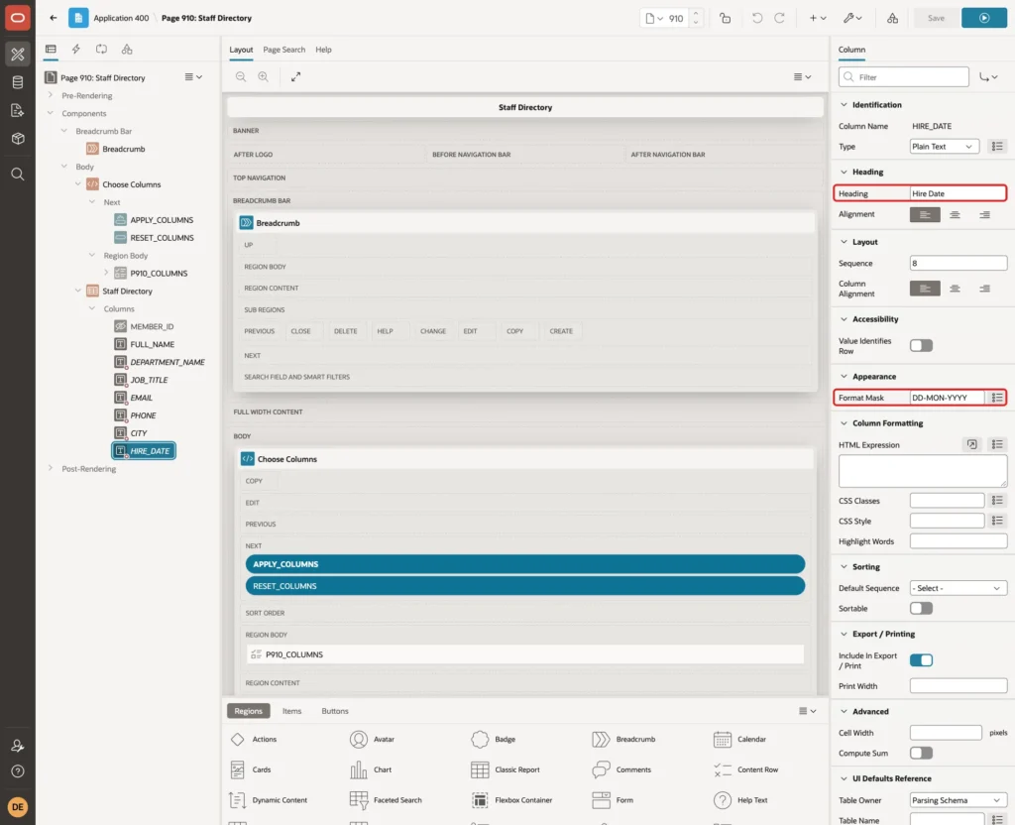Select the RESET_COLUMNS button in layout
This screenshot has height=825, width=1015.
[525, 586]
